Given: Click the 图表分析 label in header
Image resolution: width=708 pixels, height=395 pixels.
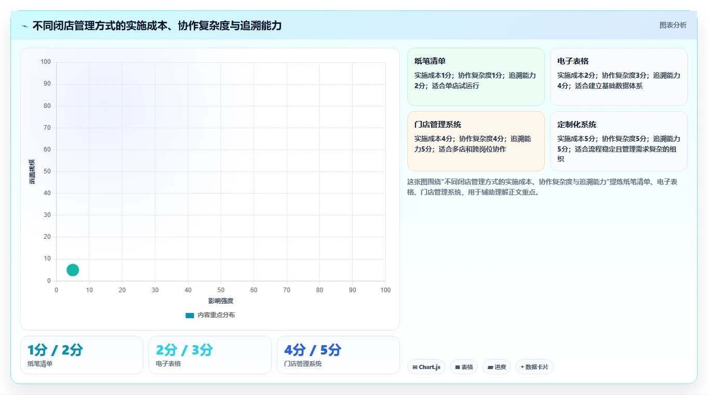Looking at the screenshot, I should [x=673, y=25].
